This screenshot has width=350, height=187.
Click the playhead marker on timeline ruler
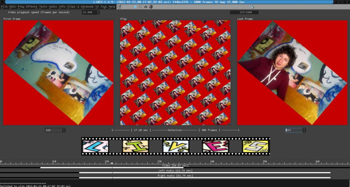pos(112,163)
